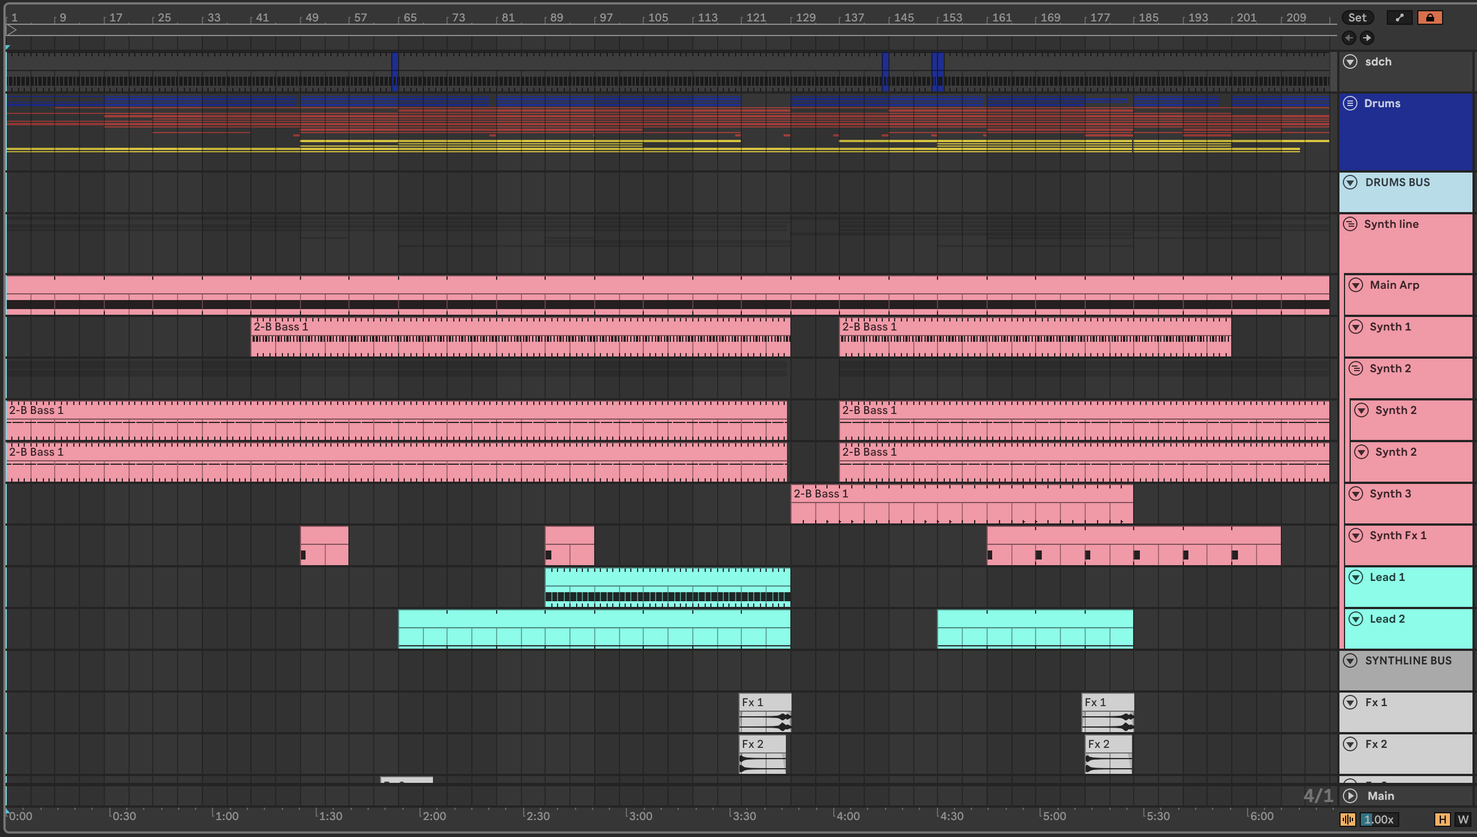Fold the Lead 1 track
This screenshot has height=837, width=1477.
(x=1356, y=577)
